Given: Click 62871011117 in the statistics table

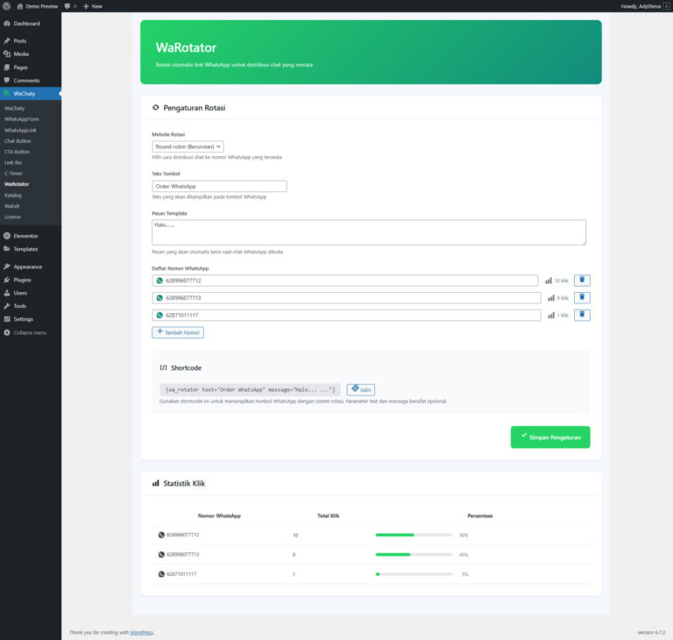Looking at the screenshot, I should pyautogui.click(x=181, y=574).
